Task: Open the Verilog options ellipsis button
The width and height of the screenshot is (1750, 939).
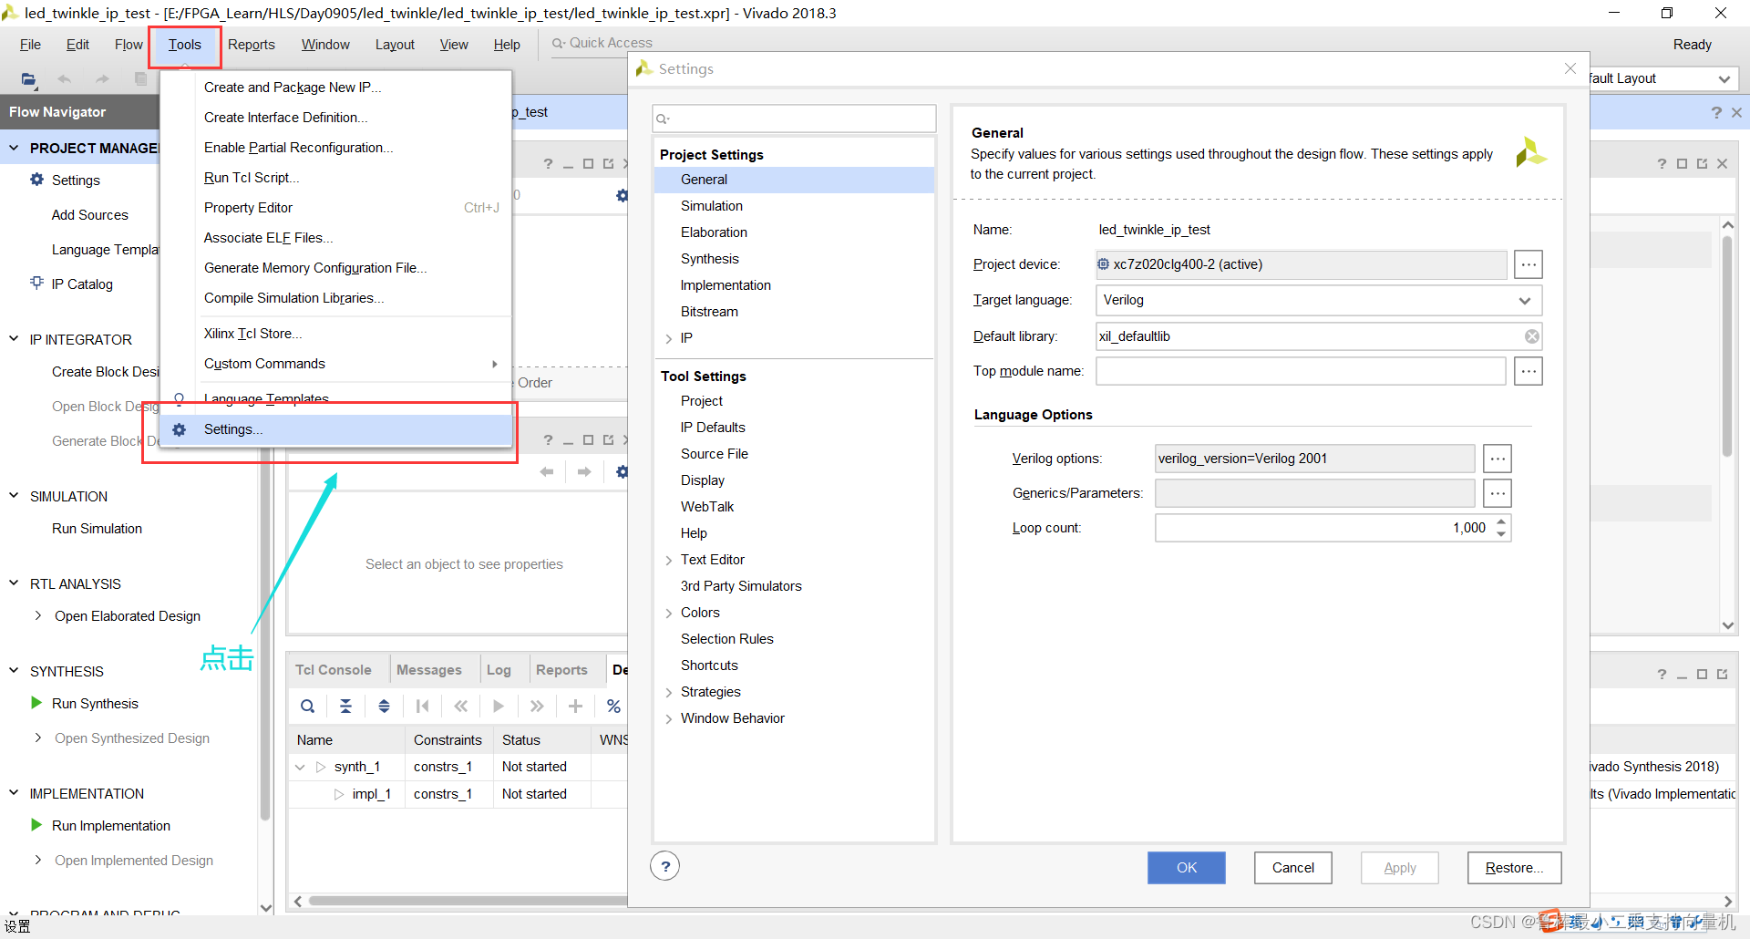Action: (1498, 459)
